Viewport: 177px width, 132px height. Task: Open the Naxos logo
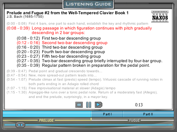tap(160, 17)
